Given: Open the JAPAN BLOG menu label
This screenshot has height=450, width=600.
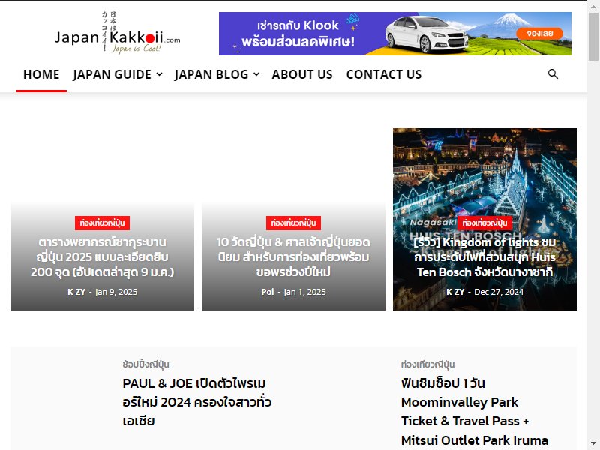Looking at the screenshot, I should (x=211, y=74).
